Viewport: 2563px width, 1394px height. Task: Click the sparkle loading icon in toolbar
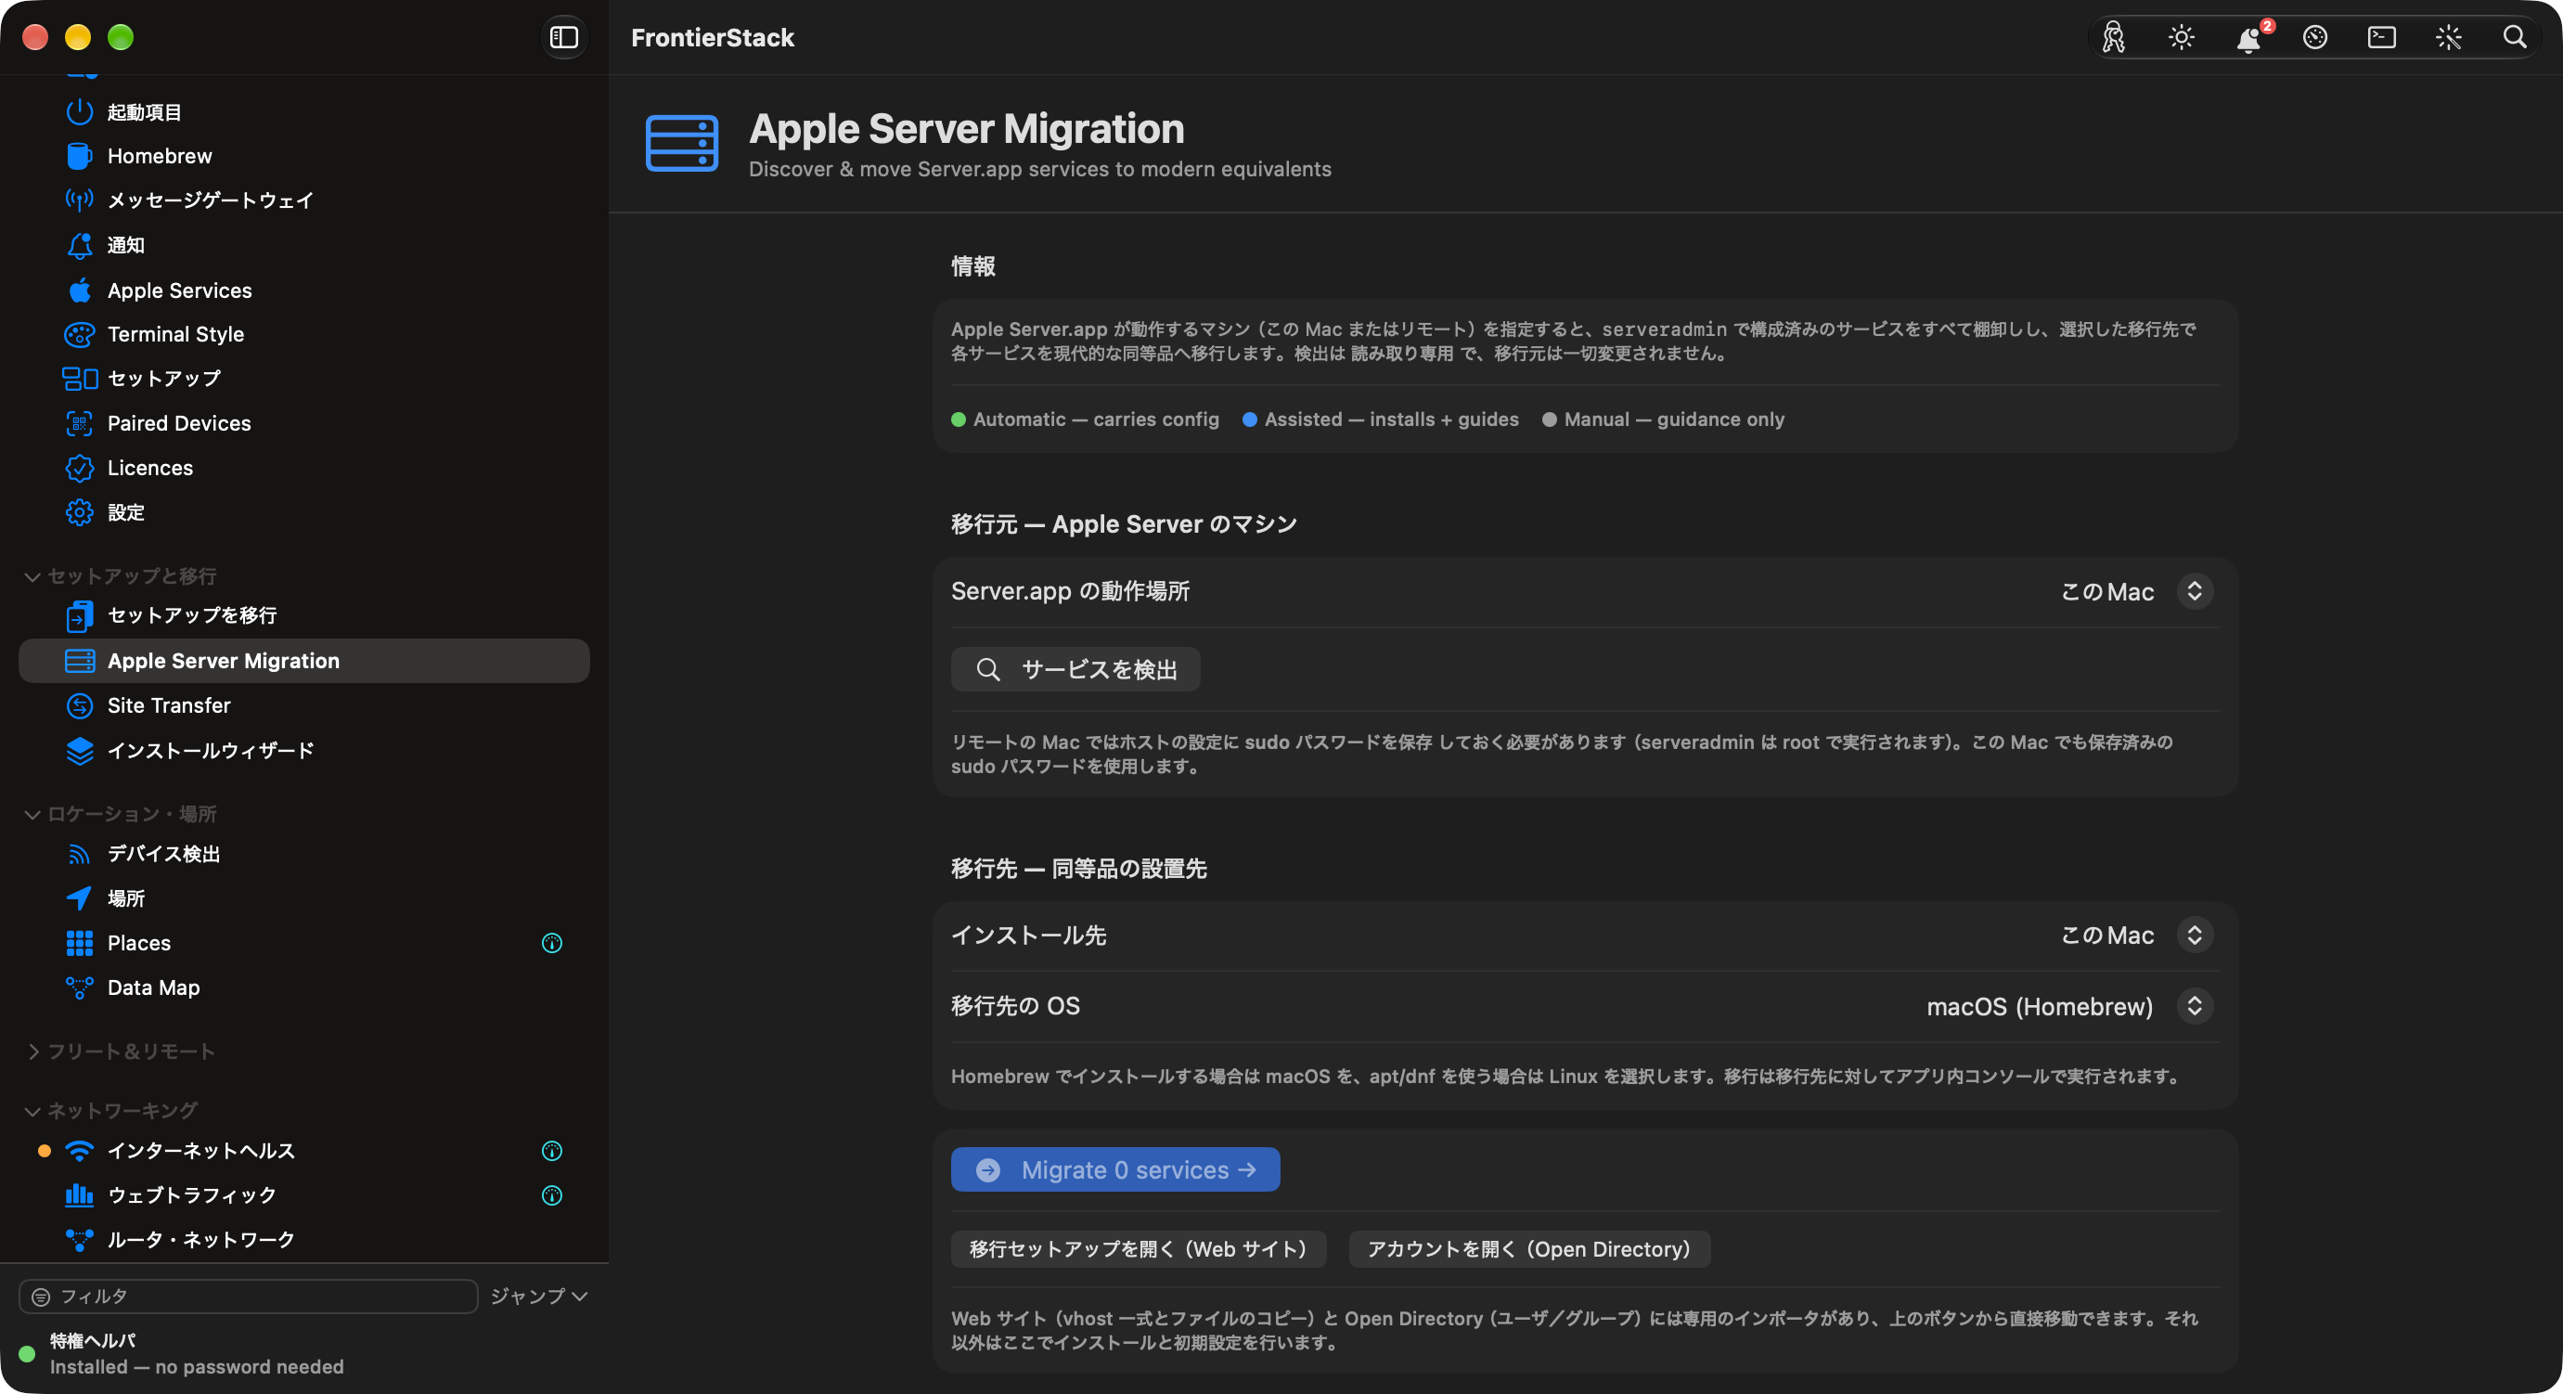(x=2448, y=38)
